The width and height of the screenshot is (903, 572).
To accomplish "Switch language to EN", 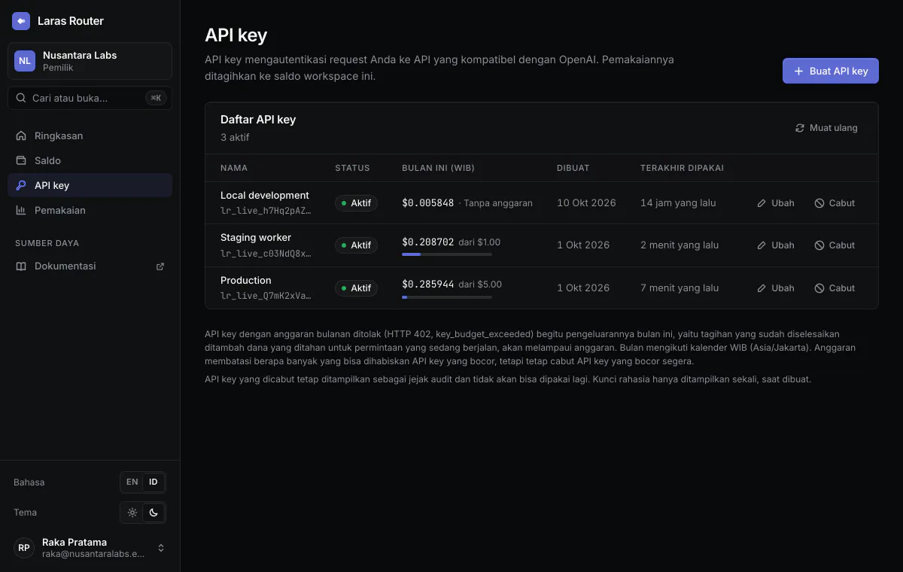I will tap(132, 482).
